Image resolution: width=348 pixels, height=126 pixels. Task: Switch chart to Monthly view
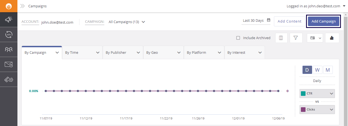pos(328,70)
